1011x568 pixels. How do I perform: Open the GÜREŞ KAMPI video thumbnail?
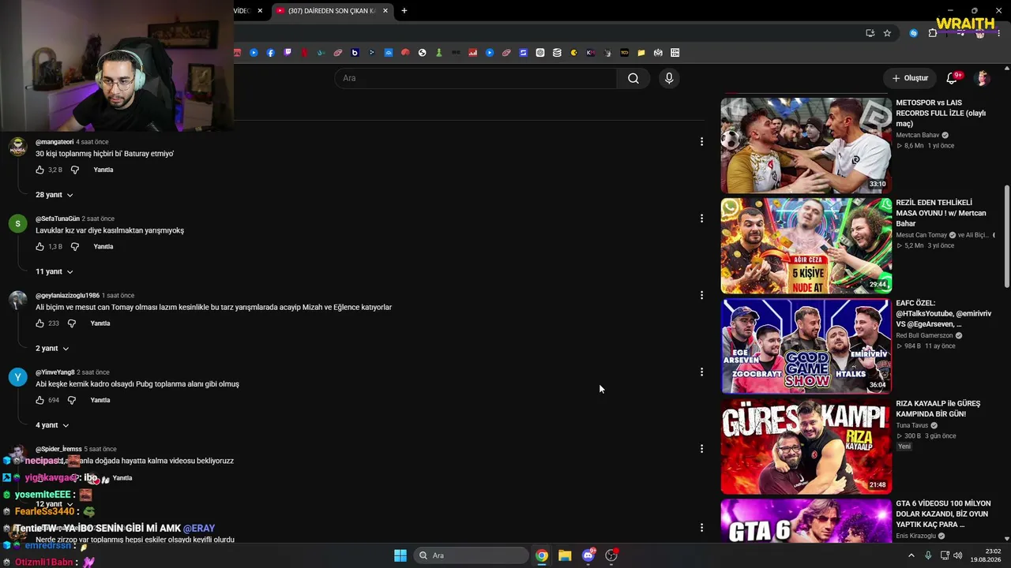point(806,447)
